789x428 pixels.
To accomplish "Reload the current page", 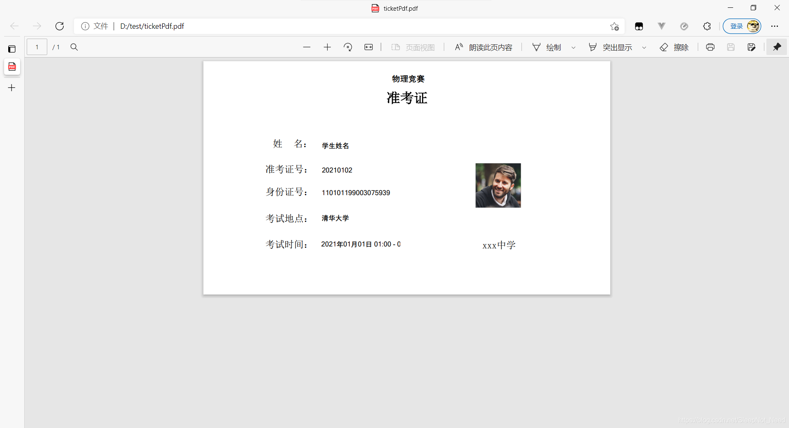I will pyautogui.click(x=59, y=26).
